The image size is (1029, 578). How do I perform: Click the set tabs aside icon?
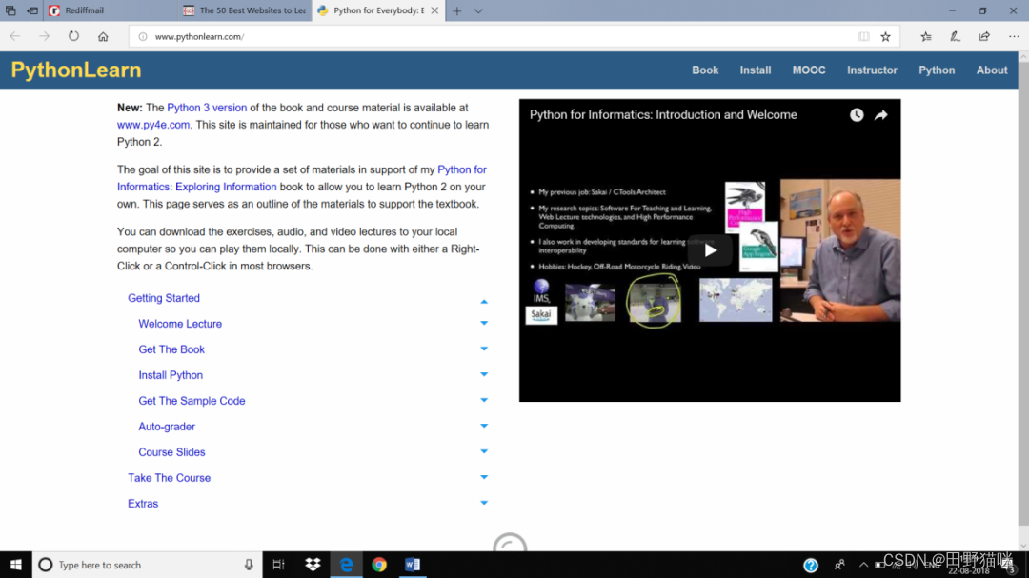tap(32, 10)
